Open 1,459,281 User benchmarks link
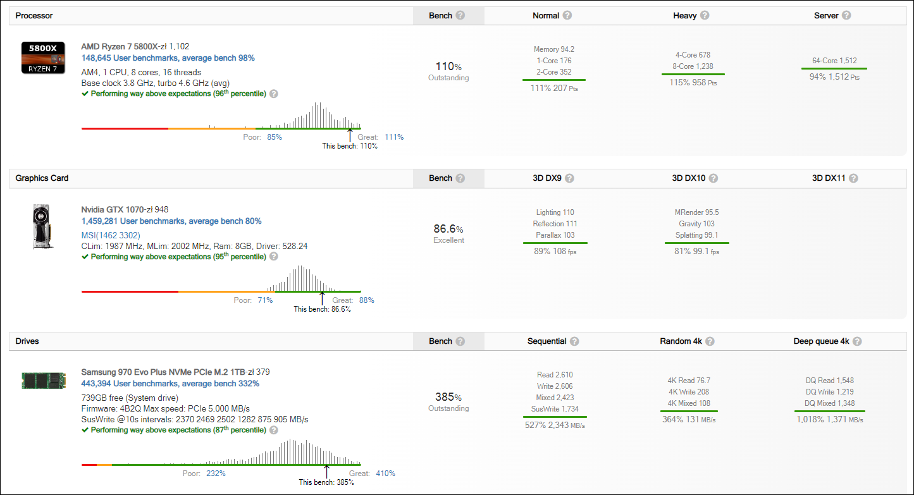 (171, 221)
